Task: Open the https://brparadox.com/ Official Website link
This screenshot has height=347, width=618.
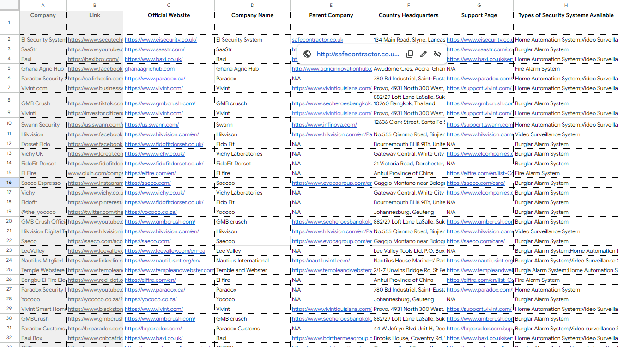Action: click(153, 329)
